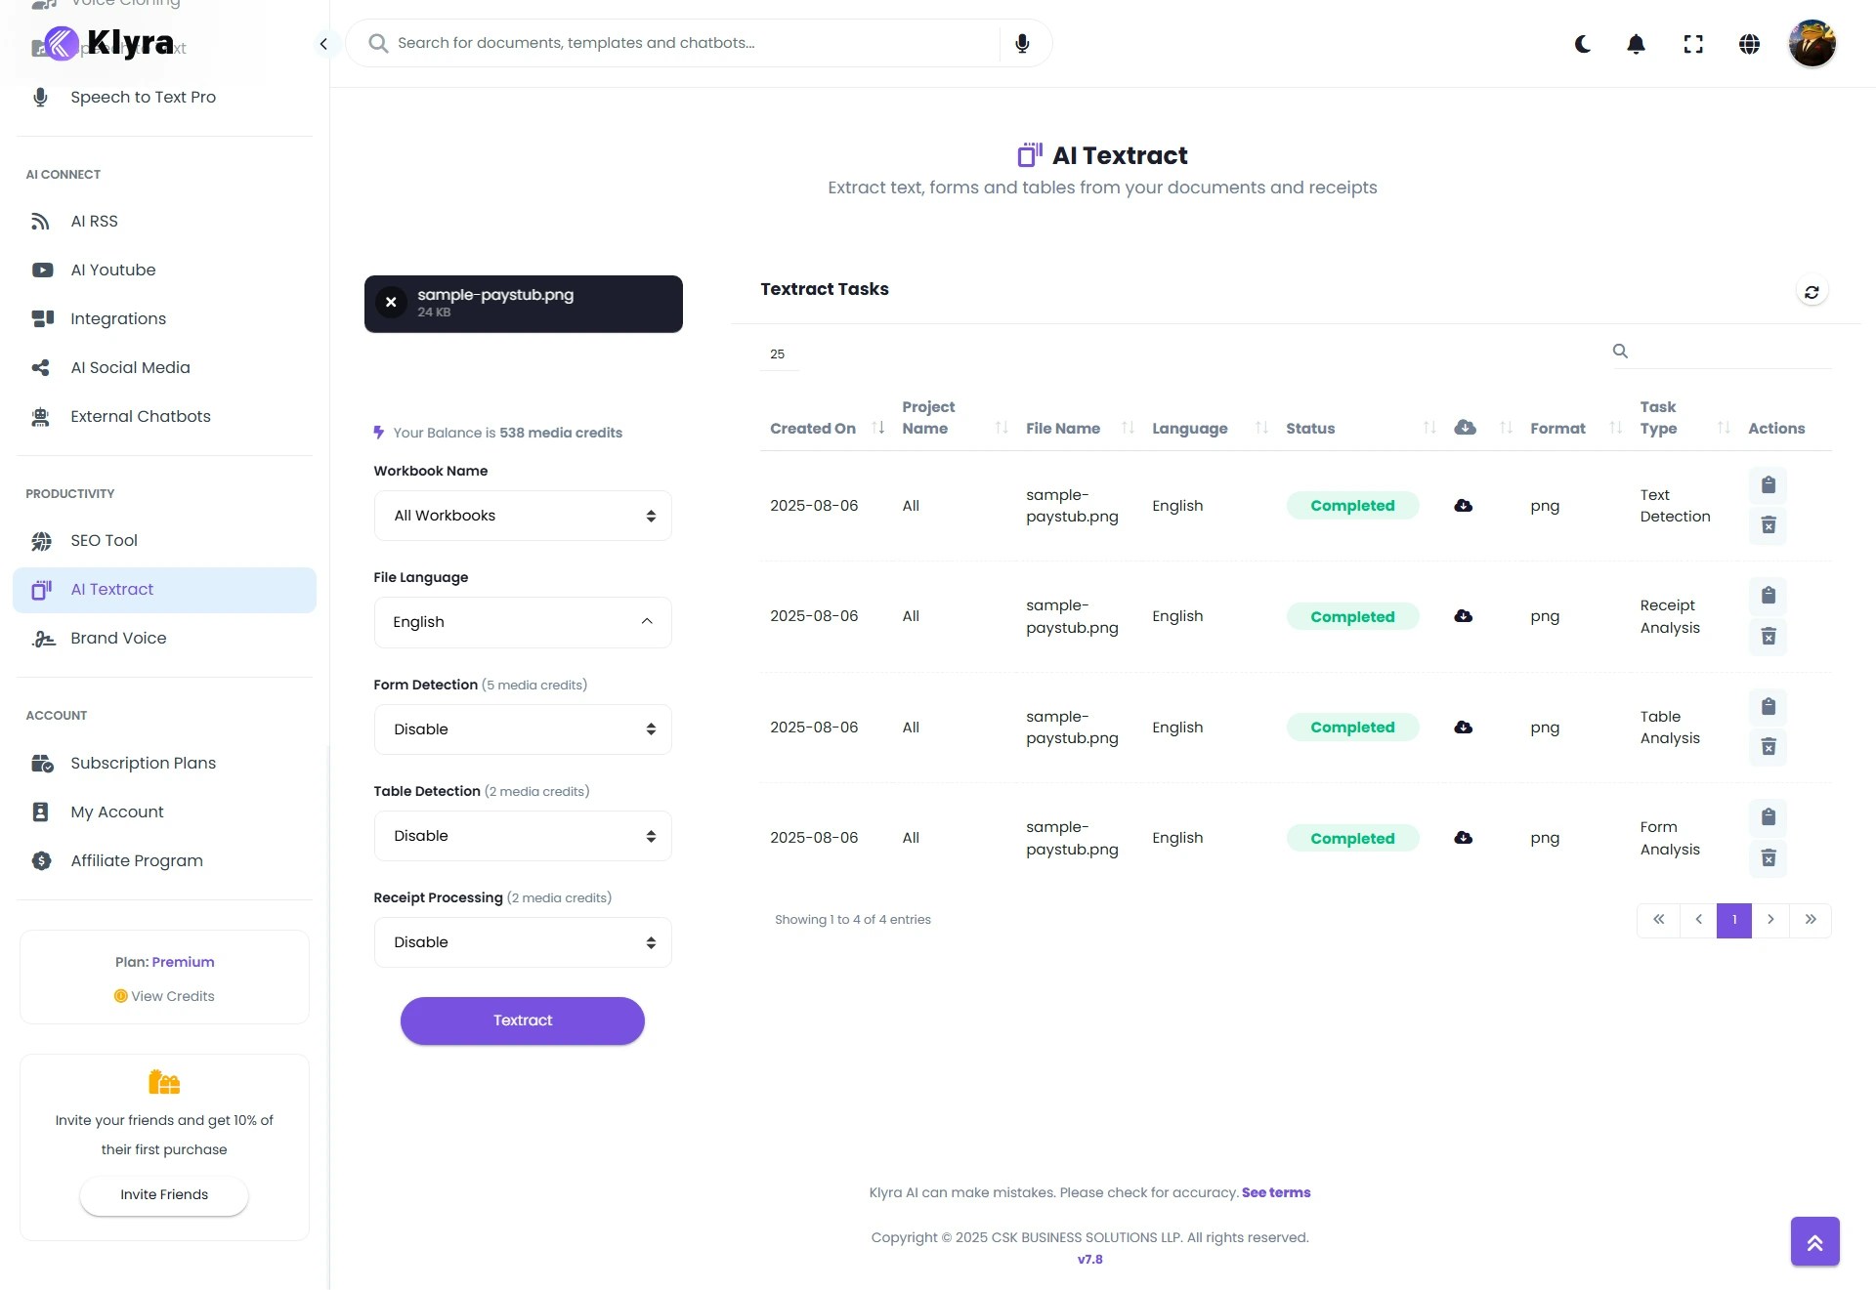Toggle fullscreen view
The width and height of the screenshot is (1876, 1290).
[1692, 44]
